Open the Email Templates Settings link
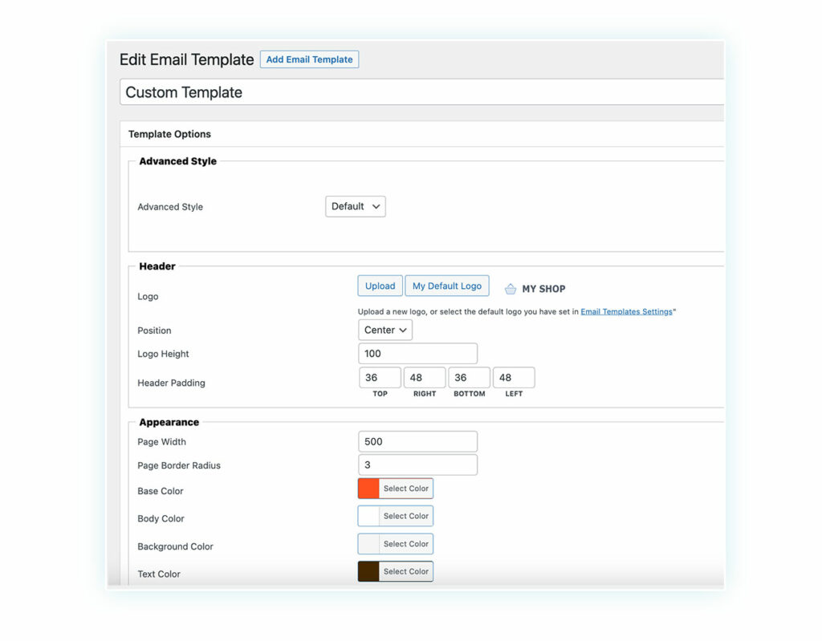 click(626, 311)
